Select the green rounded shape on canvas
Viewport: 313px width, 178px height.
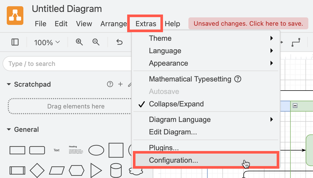pyautogui.click(x=309, y=150)
